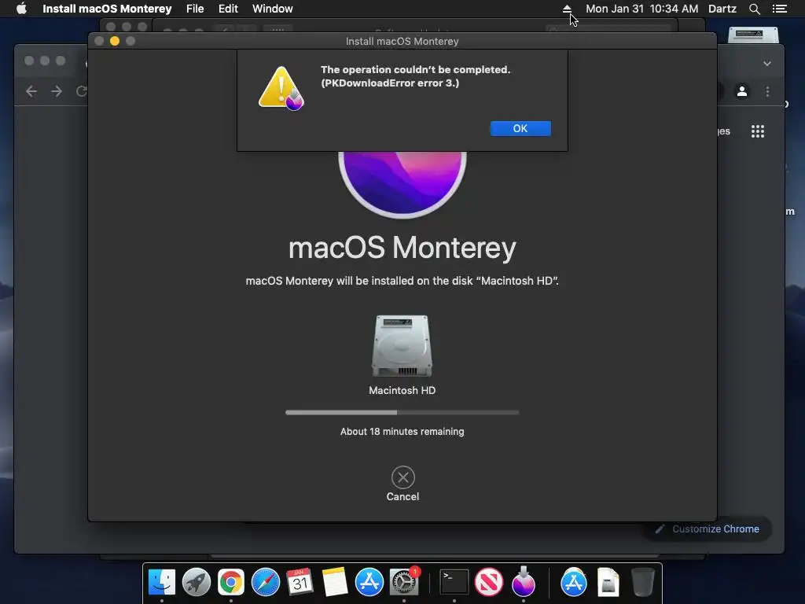Click the error text 'The operation couldn’t be completed.'
805x604 pixels.
click(x=415, y=69)
